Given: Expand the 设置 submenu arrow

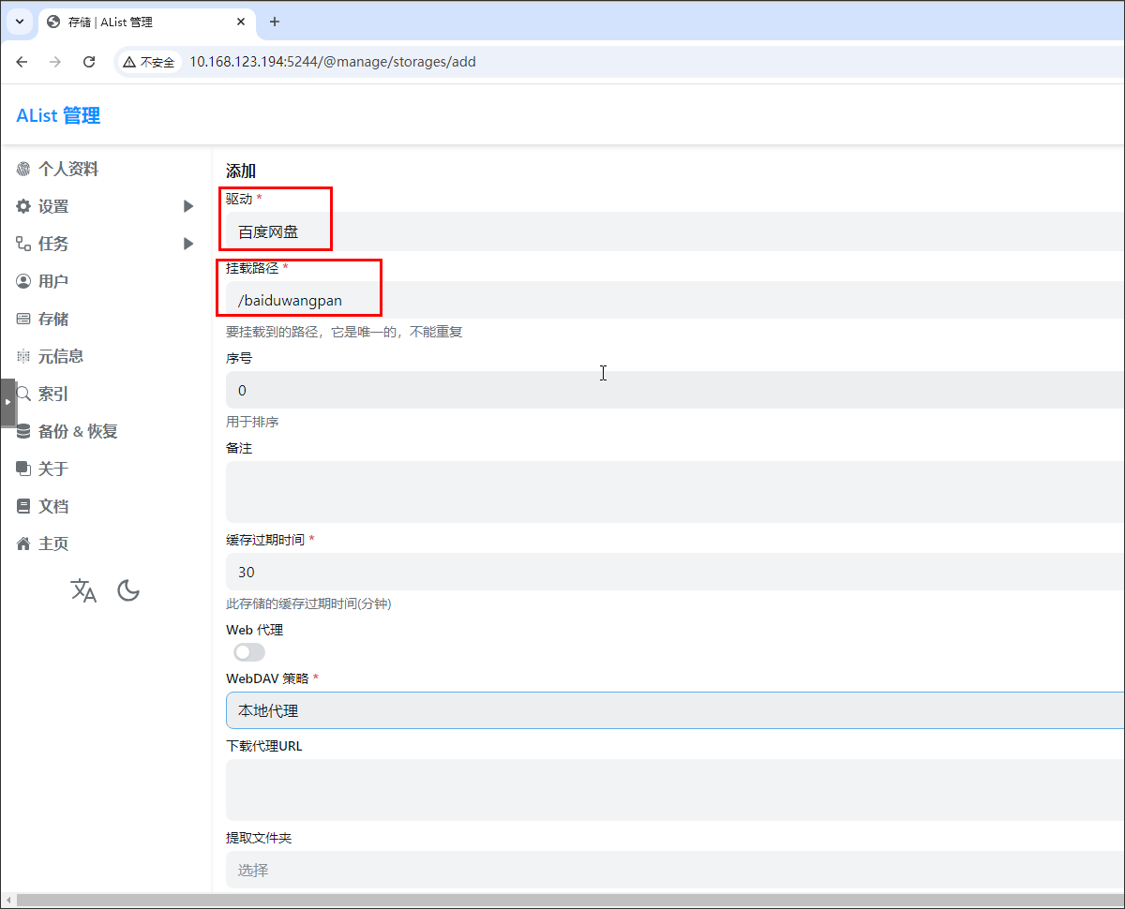Looking at the screenshot, I should click(188, 207).
